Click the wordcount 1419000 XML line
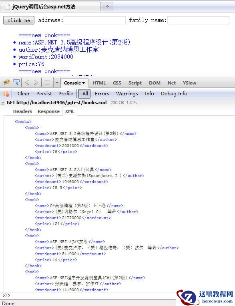235x306 pixels. (x=72, y=290)
